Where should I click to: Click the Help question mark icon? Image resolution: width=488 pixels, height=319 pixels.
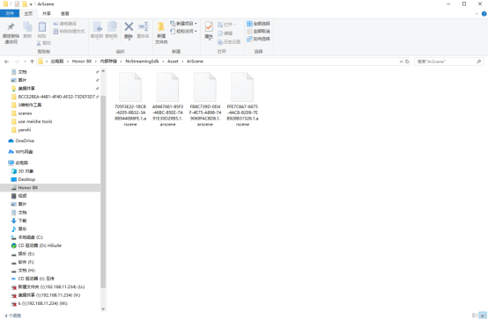(x=484, y=14)
